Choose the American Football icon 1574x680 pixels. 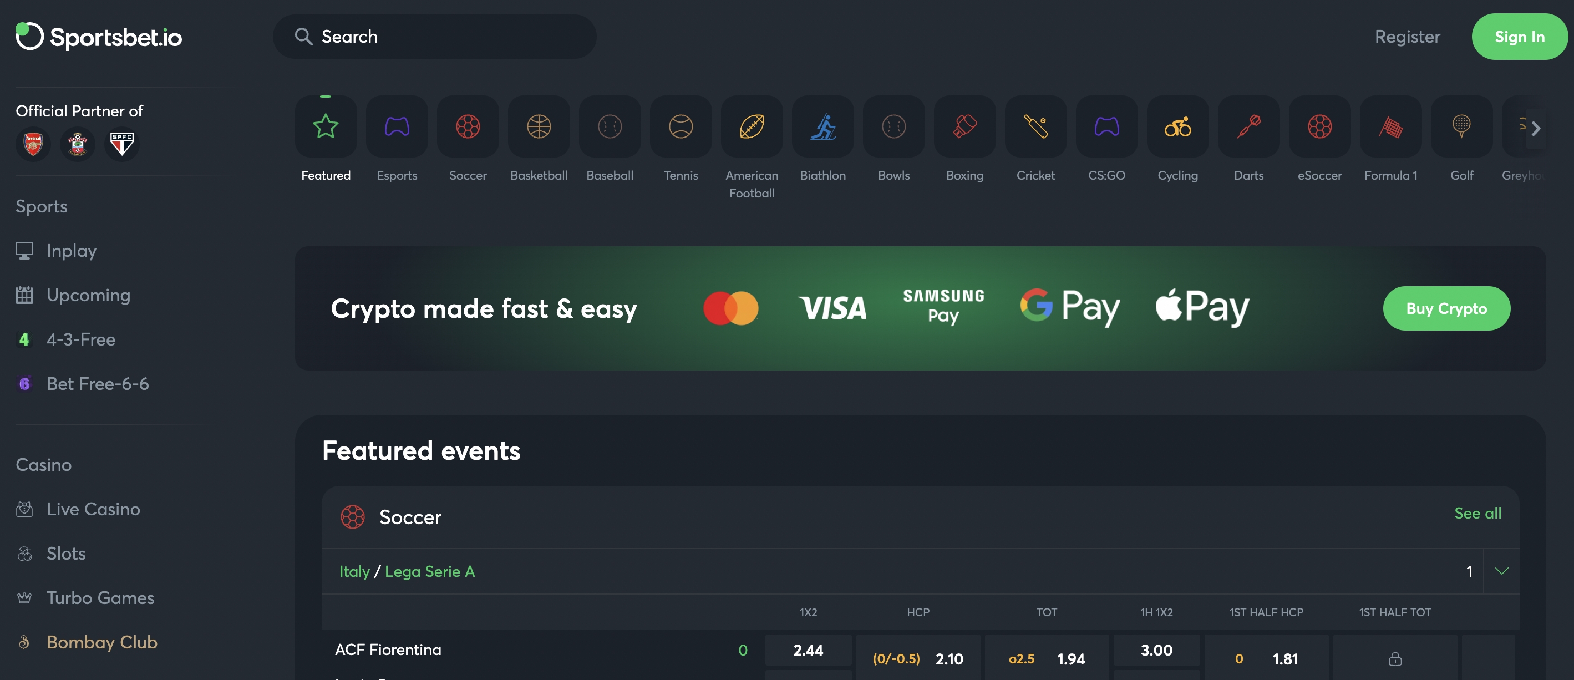click(751, 127)
